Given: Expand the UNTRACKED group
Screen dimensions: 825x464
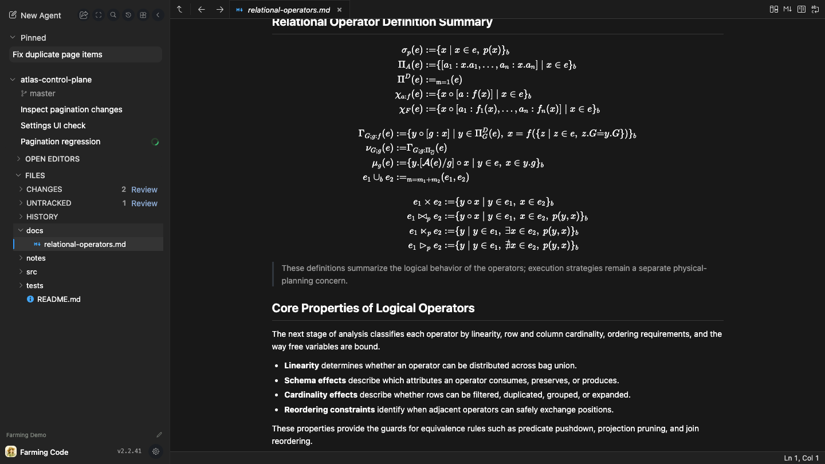Looking at the screenshot, I should point(49,203).
